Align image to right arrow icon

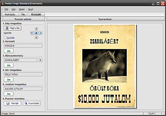click(40, 33)
